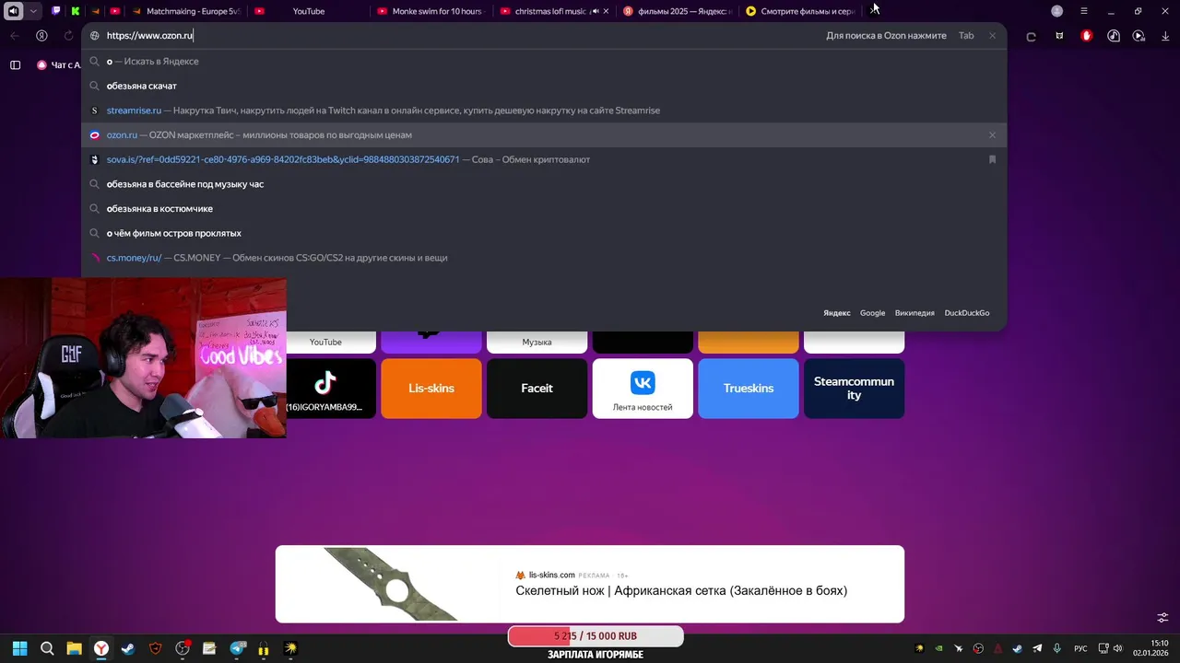
Task: Click the red ad-blocker hand icon
Action: coord(1086,36)
